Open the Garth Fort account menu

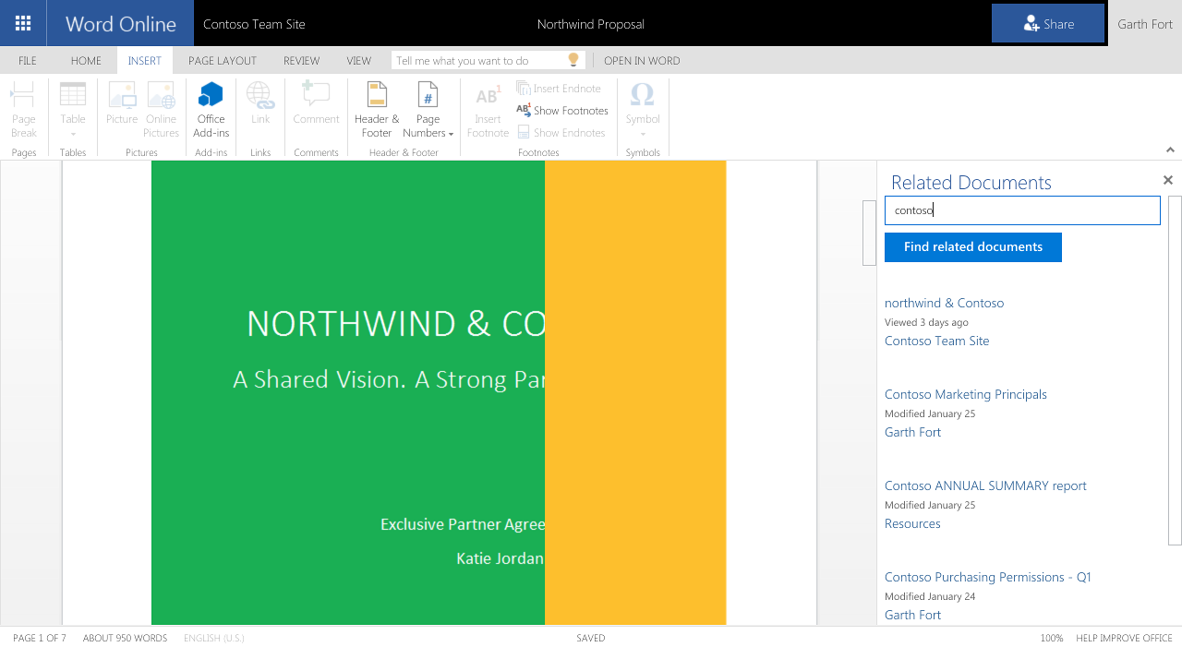click(1145, 24)
